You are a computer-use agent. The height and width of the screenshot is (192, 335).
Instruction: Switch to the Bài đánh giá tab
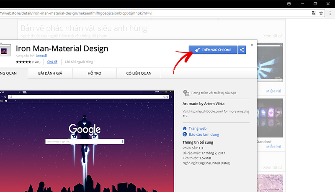click(50, 73)
